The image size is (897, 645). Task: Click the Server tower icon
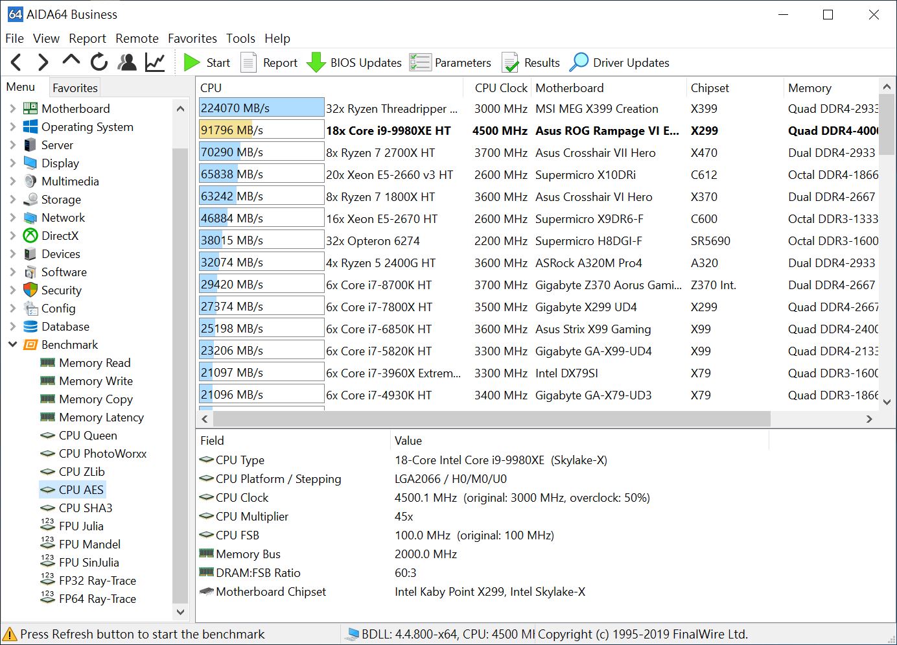coord(30,145)
